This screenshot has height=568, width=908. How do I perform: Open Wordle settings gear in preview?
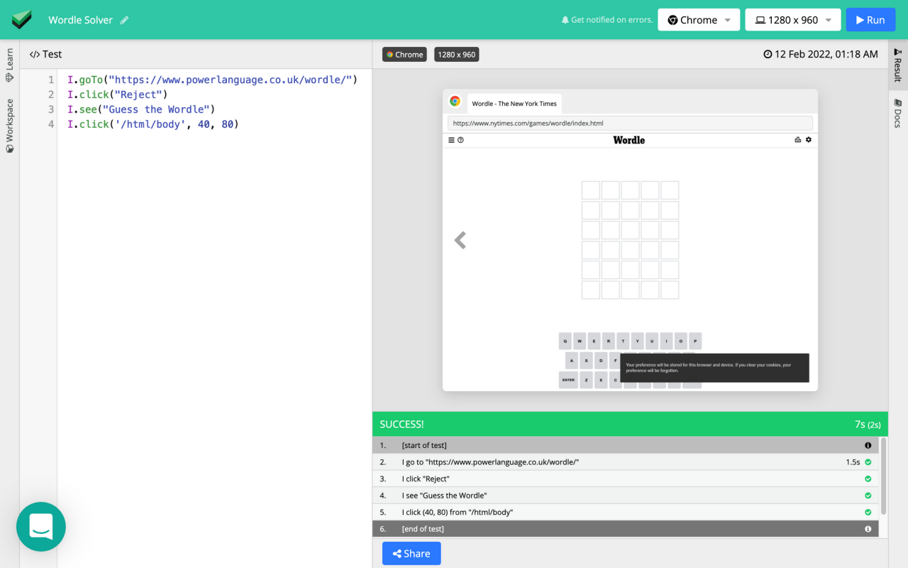point(808,140)
